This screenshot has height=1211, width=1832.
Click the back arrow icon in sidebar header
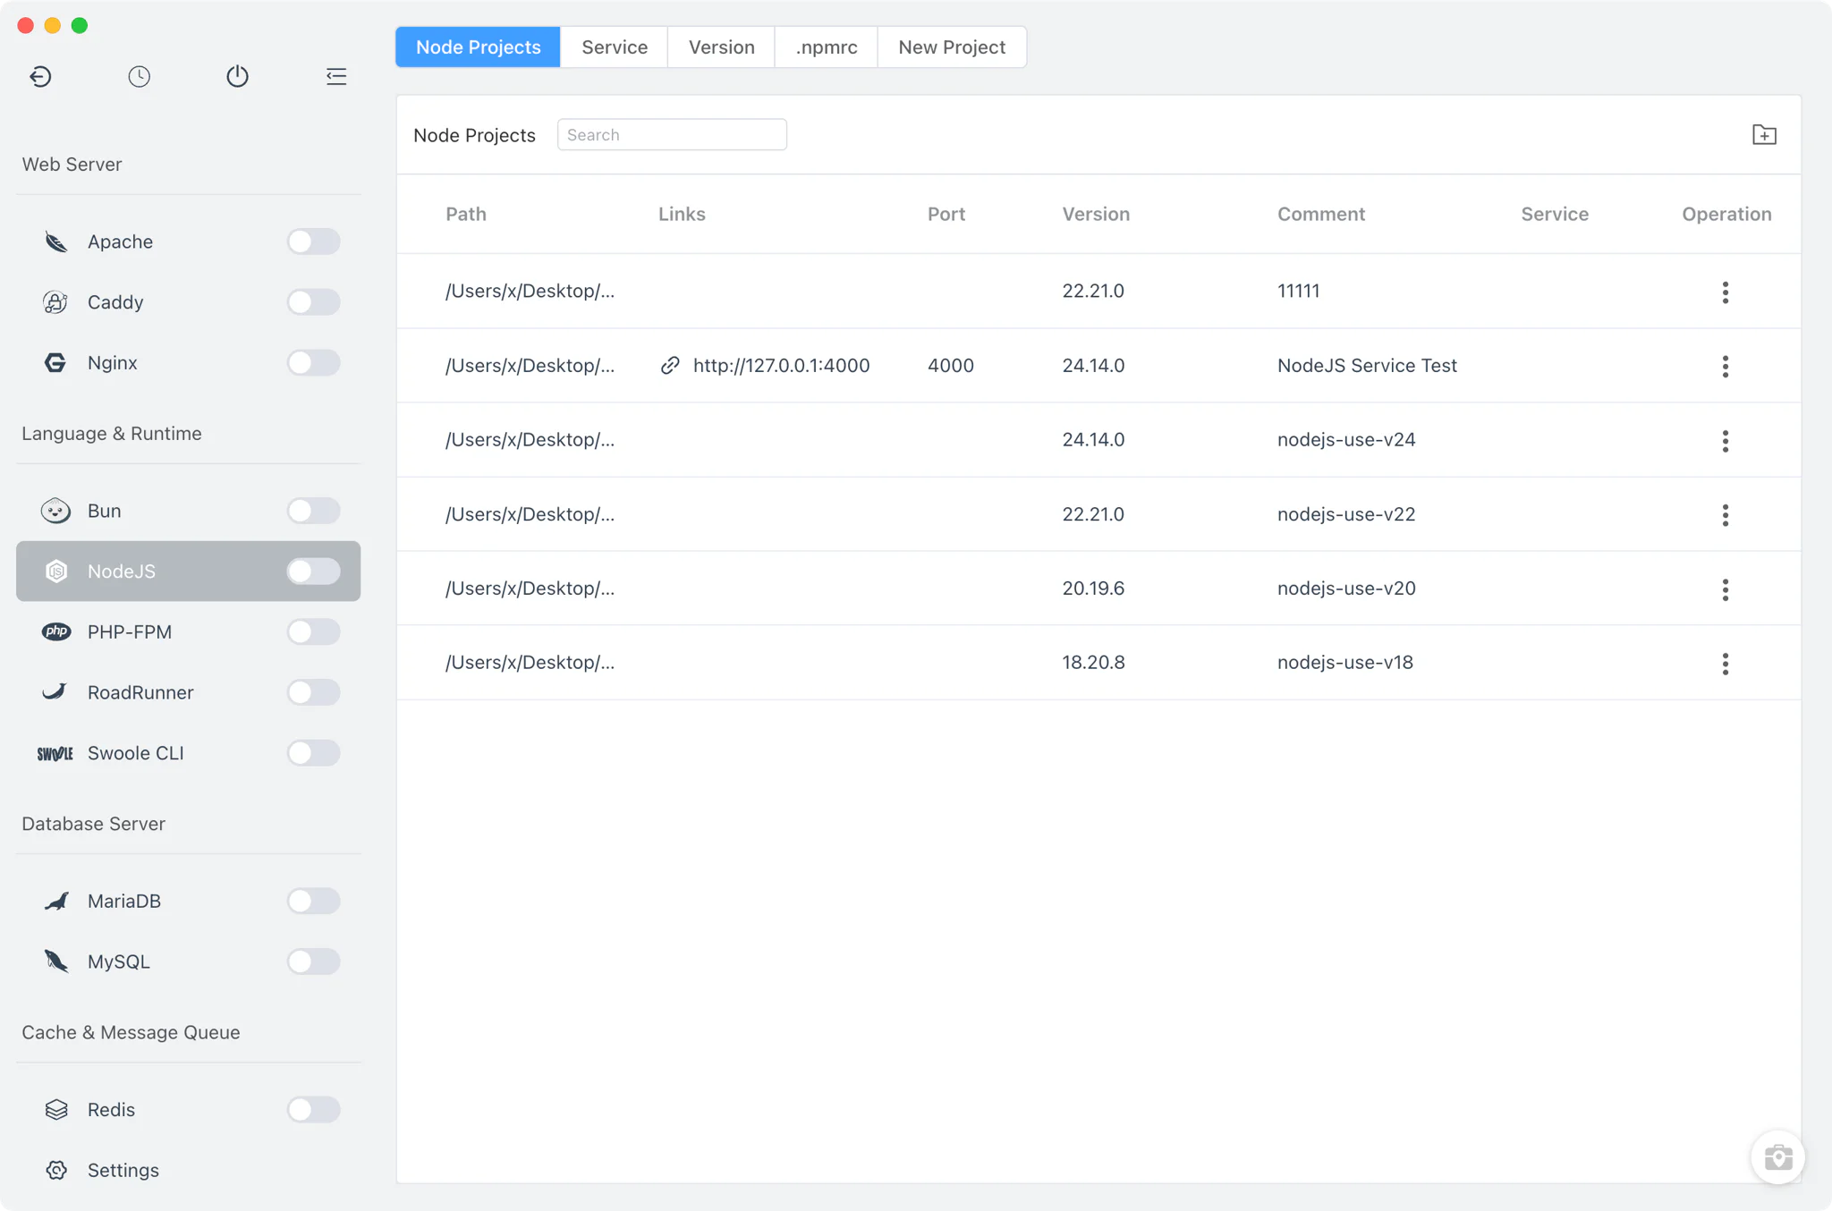tap(40, 77)
